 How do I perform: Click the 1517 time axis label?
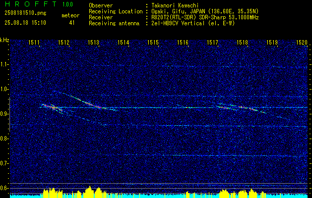[x=212, y=42]
